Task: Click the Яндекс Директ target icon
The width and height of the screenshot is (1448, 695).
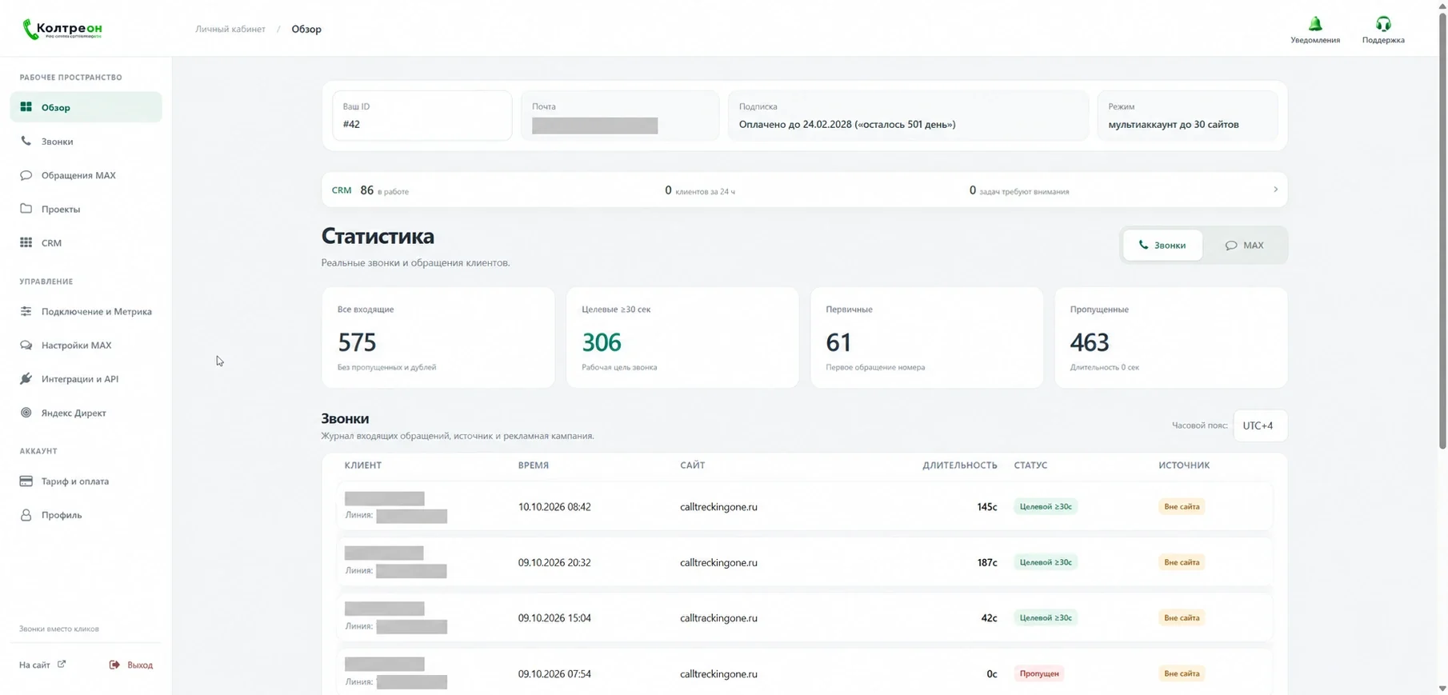Action: coord(26,413)
